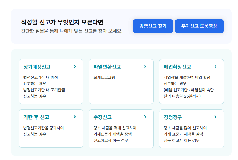Screen dimensions: 238x160
Task: Select the 정기예정신고 title link
Action: 36,67
